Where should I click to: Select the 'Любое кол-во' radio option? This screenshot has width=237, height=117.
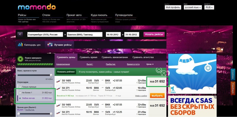click(x=20, y=98)
